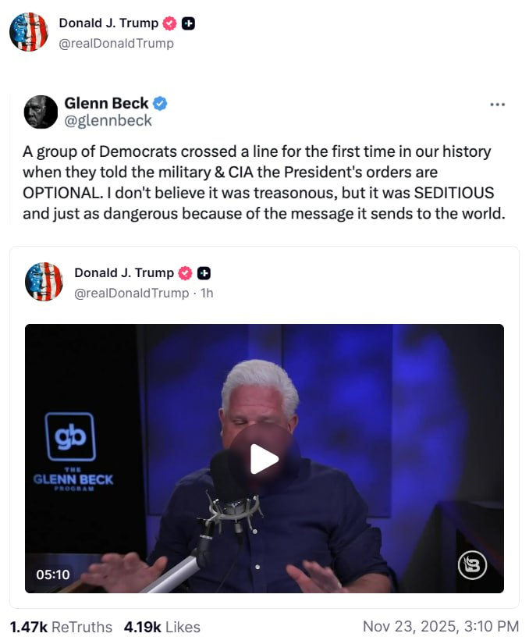Click the Blaze logo watermark on video
529x644 pixels.
tap(472, 564)
